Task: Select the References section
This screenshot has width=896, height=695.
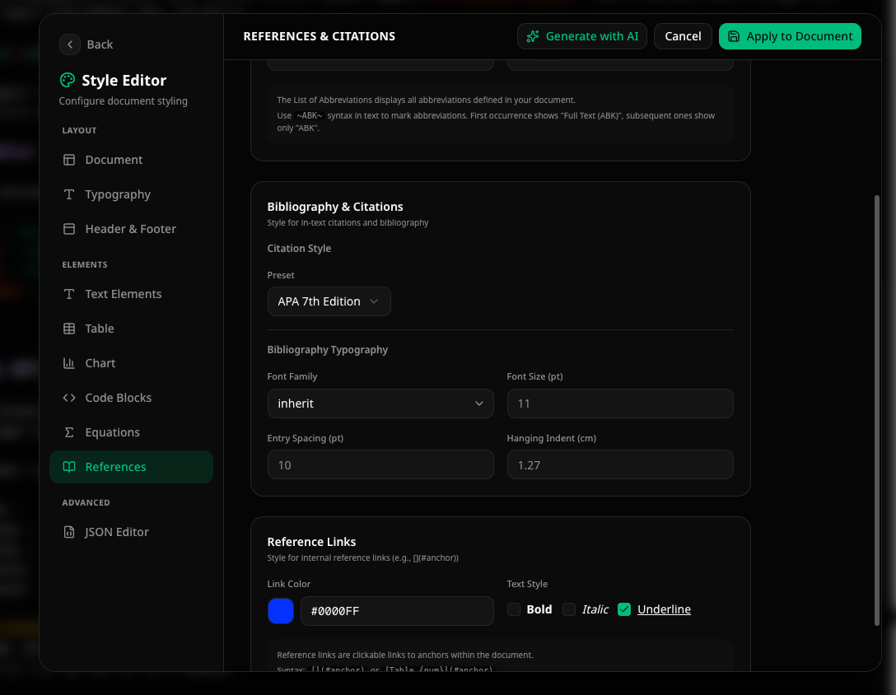Action: coord(132,467)
